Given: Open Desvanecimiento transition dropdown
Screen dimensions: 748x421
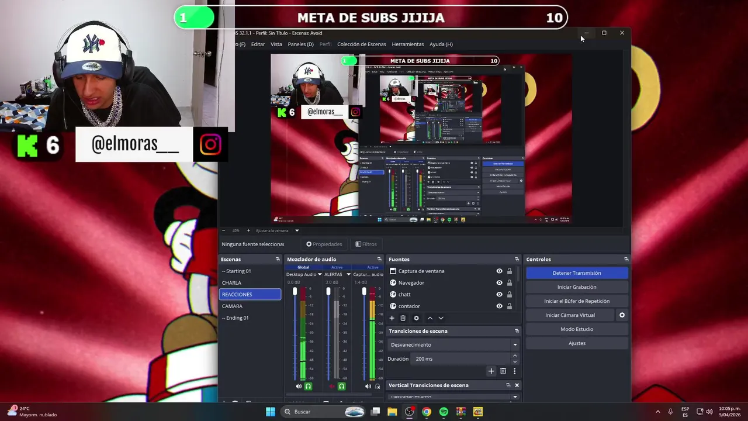Looking at the screenshot, I should [x=453, y=345].
